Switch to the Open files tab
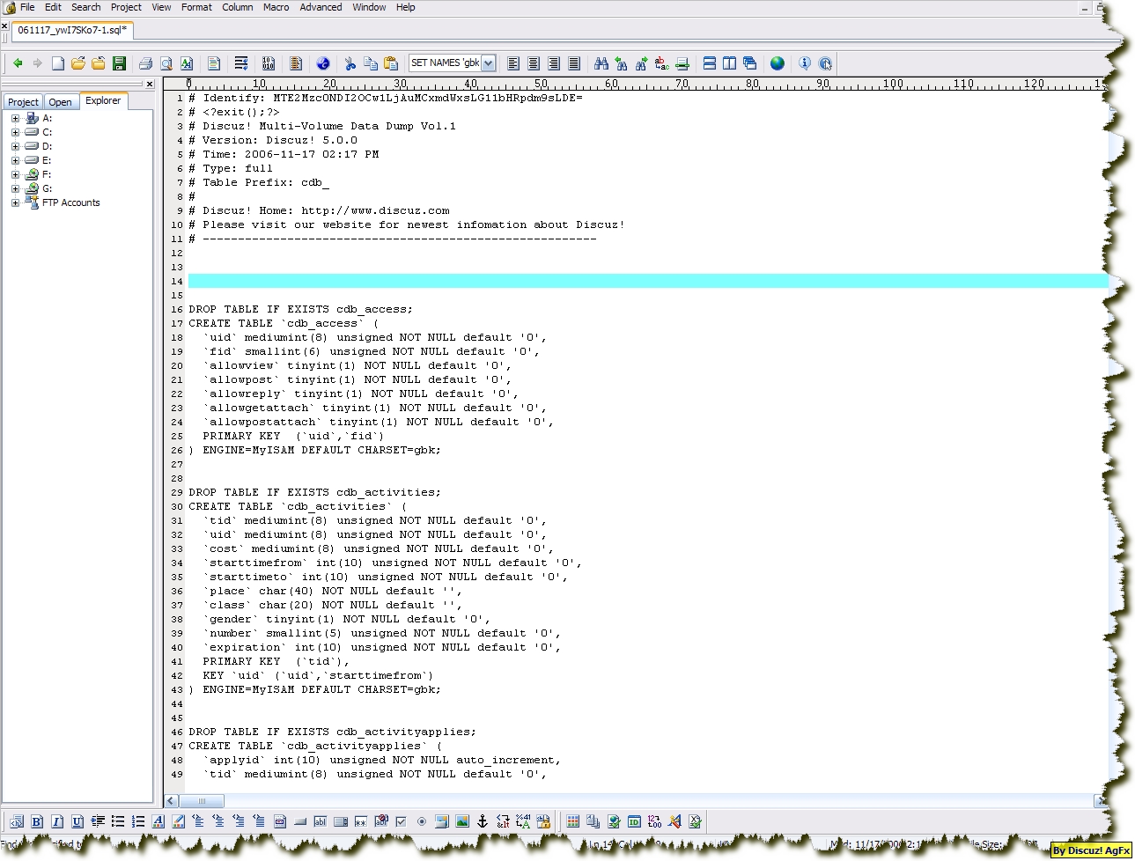1135x861 pixels. (x=61, y=102)
